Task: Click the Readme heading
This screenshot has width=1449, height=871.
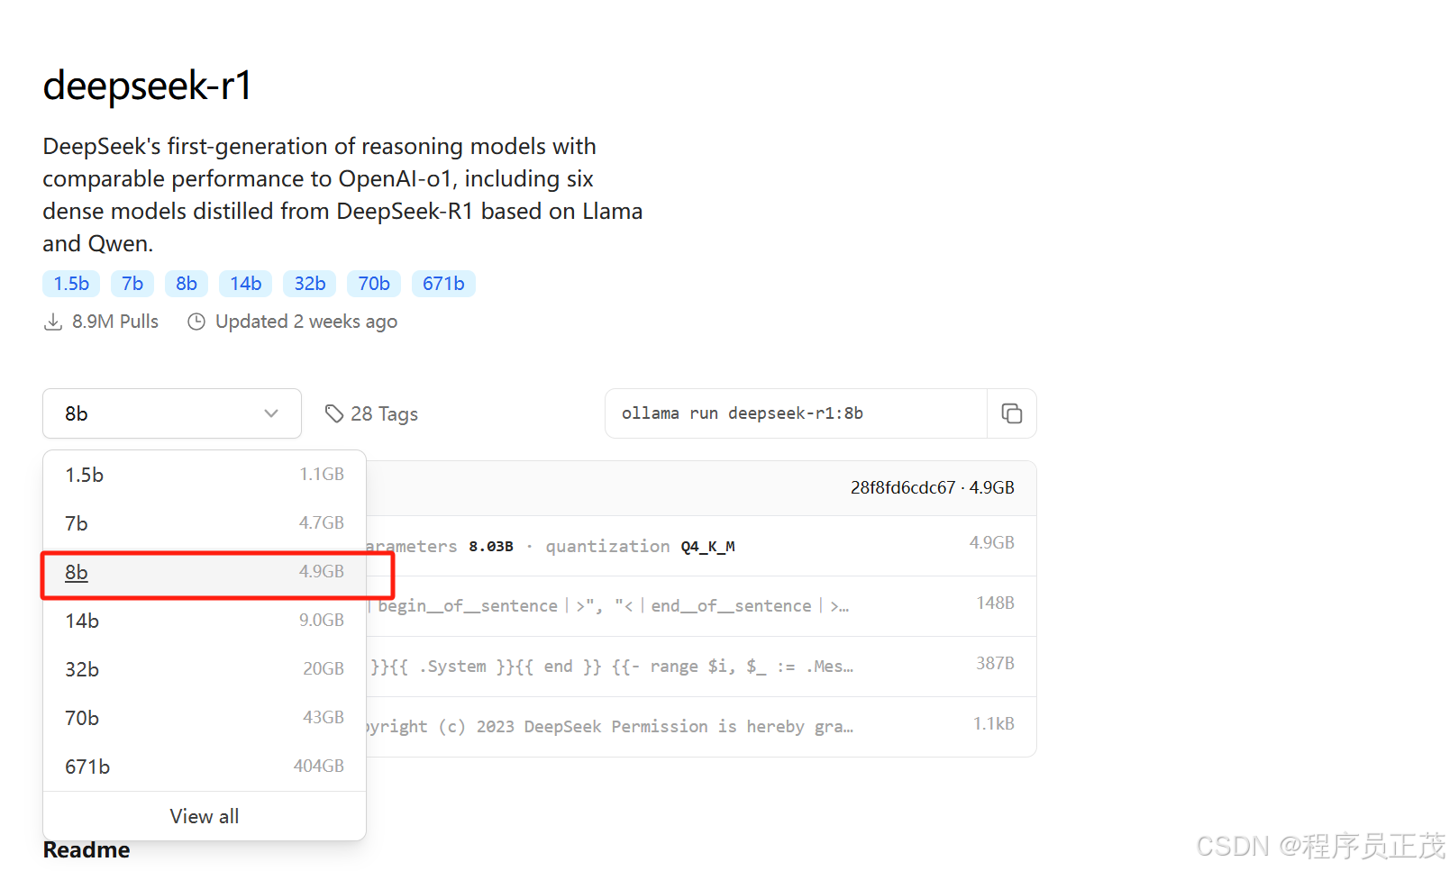Action: (87, 849)
